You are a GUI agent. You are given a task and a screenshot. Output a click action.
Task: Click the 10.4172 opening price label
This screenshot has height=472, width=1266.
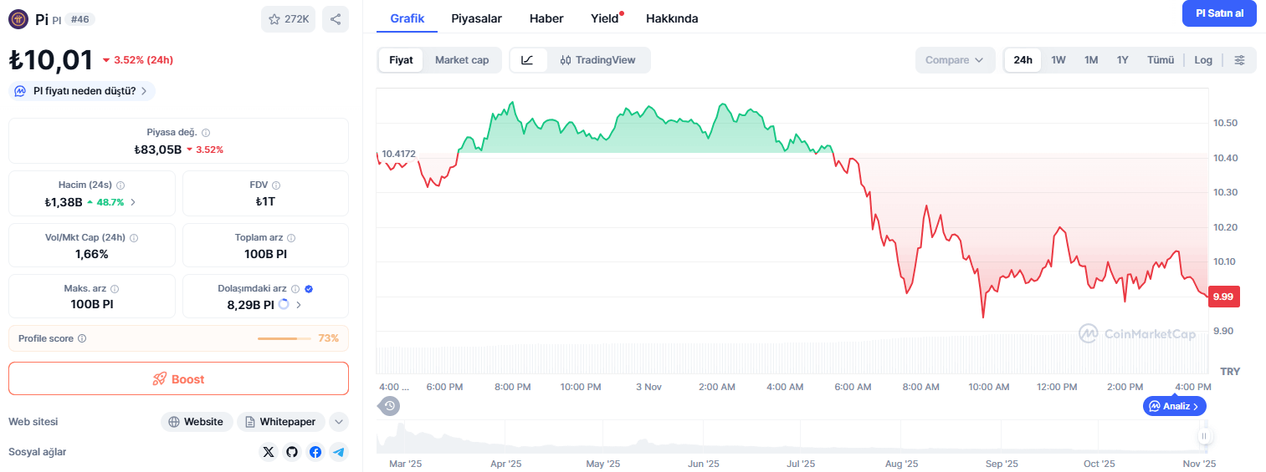398,154
